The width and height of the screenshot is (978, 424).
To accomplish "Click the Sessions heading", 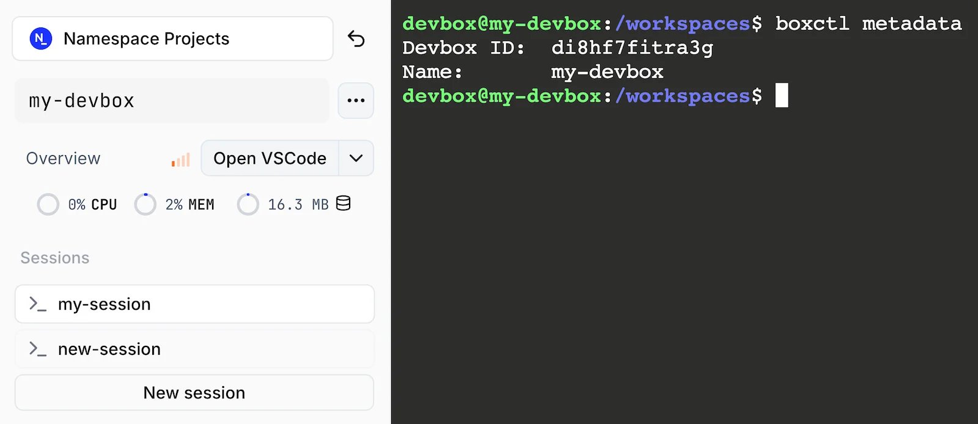I will (x=55, y=258).
